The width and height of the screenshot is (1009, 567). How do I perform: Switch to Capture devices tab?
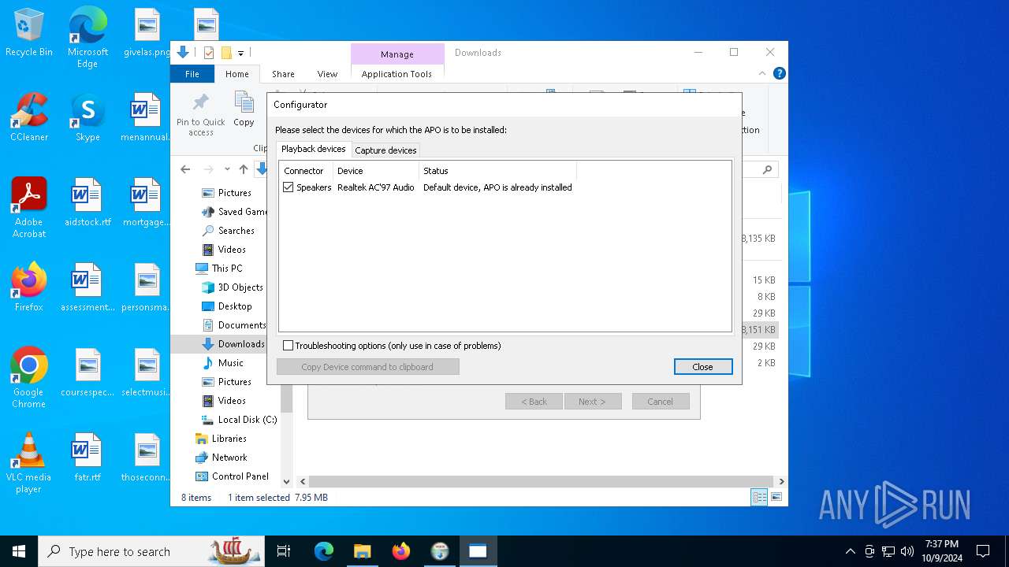coord(385,150)
